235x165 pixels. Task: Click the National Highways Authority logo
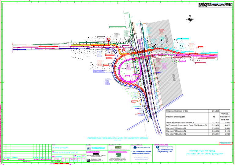[89, 148]
